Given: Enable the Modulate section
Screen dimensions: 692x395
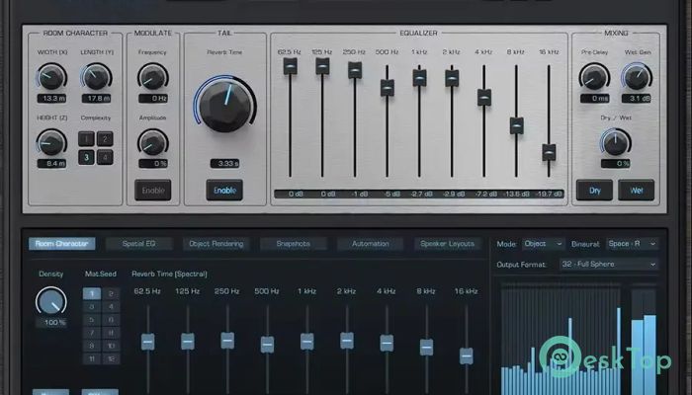Looking at the screenshot, I should (x=152, y=190).
